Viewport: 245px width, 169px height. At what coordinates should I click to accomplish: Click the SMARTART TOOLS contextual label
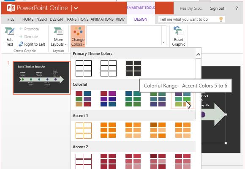tap(141, 8)
